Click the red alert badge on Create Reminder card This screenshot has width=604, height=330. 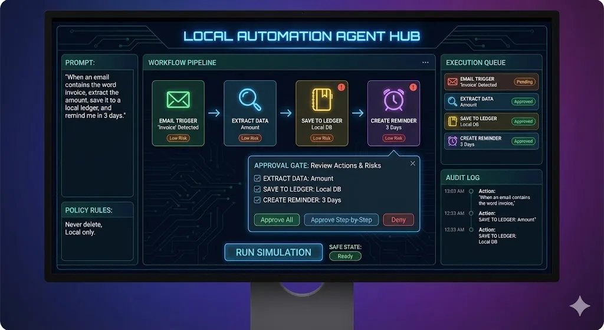tap(413, 87)
